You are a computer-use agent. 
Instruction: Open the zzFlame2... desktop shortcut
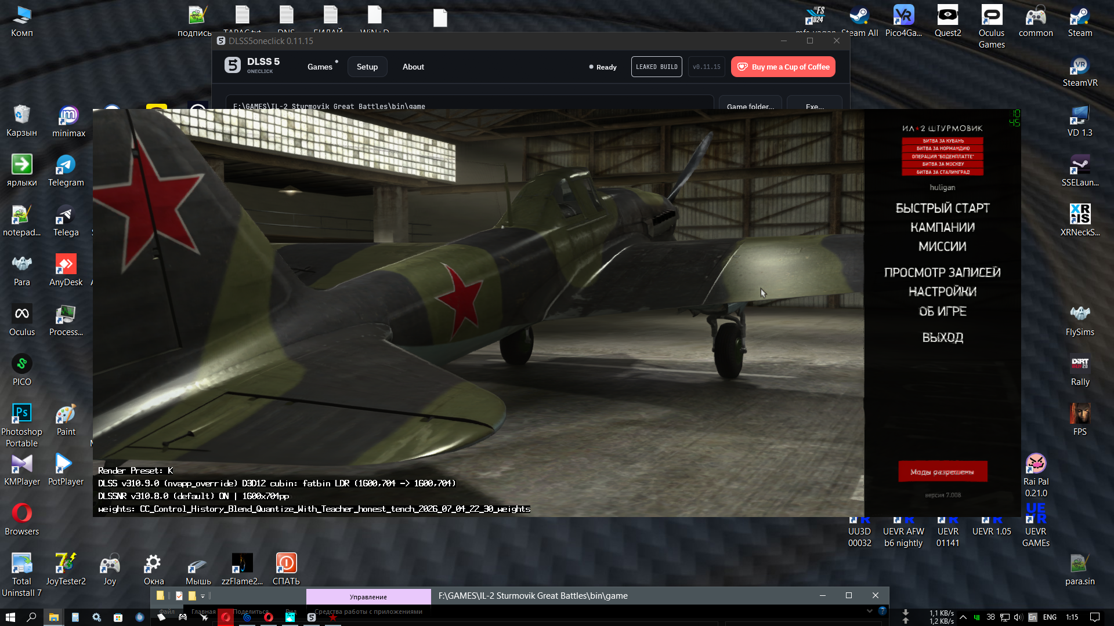(x=242, y=570)
